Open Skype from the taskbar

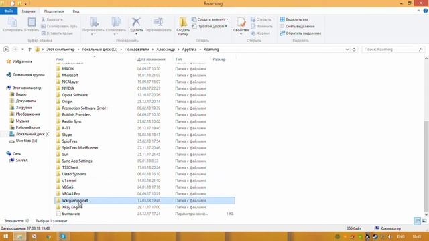63,236
